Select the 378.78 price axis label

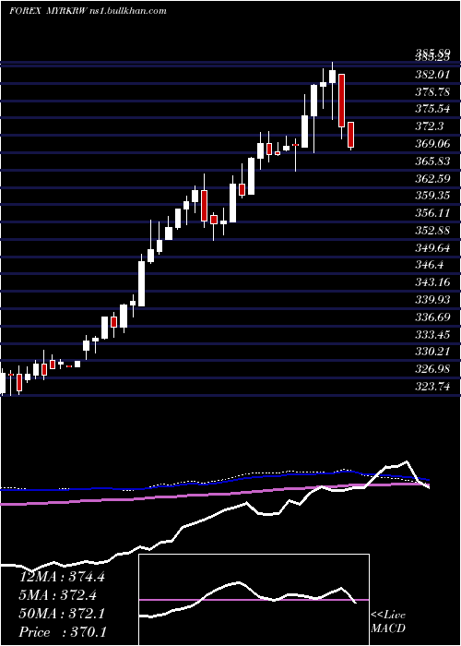[x=431, y=92]
